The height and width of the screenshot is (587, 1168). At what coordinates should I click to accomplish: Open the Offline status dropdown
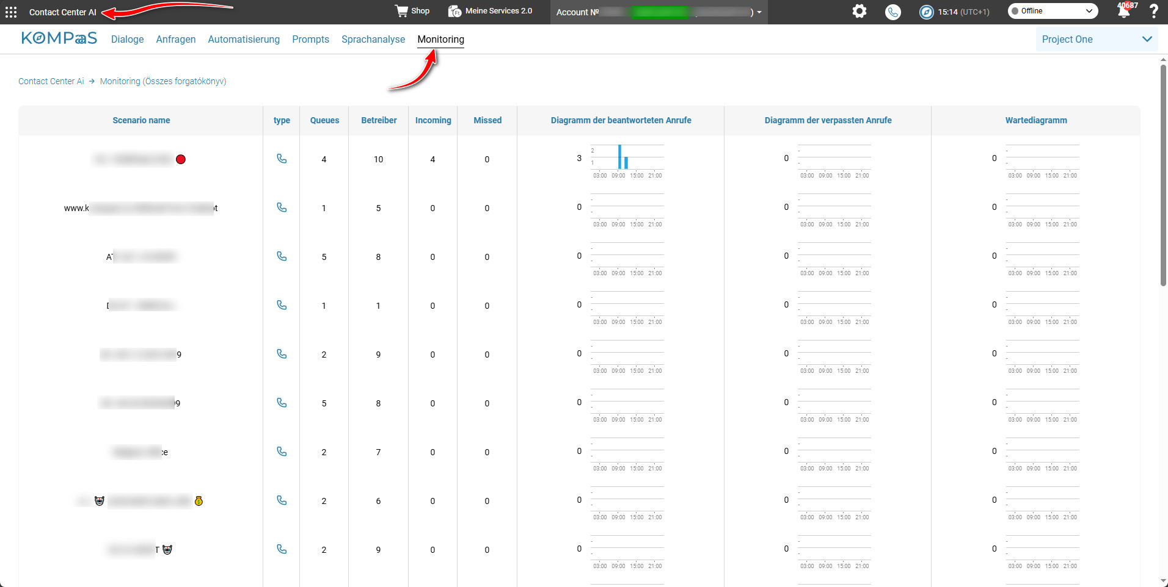(1053, 11)
